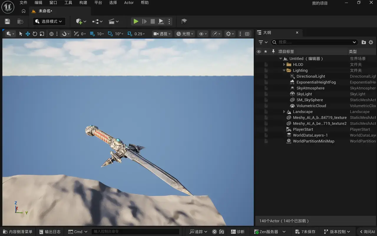
Task: Open the viewport settings gear dropdown
Action: pos(230,34)
